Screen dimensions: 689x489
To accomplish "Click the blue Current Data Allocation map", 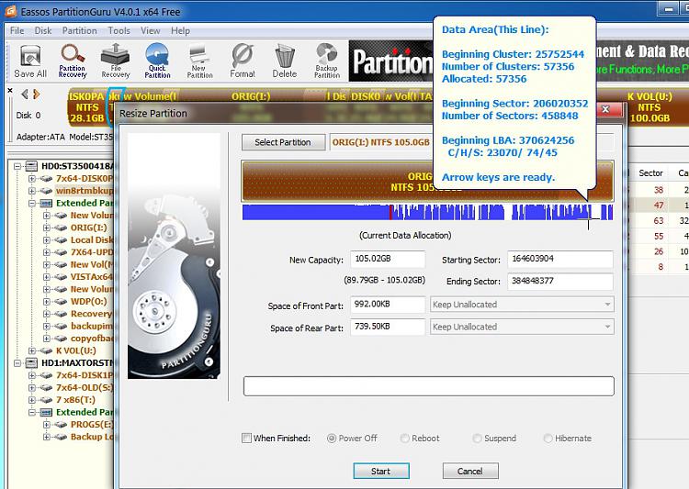I will [x=427, y=213].
